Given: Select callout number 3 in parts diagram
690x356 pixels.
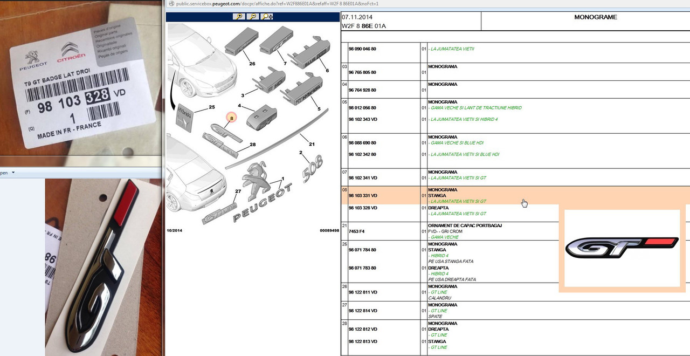Looking at the screenshot, I should [242, 95].
